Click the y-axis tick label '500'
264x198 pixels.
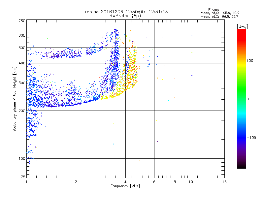22,48
